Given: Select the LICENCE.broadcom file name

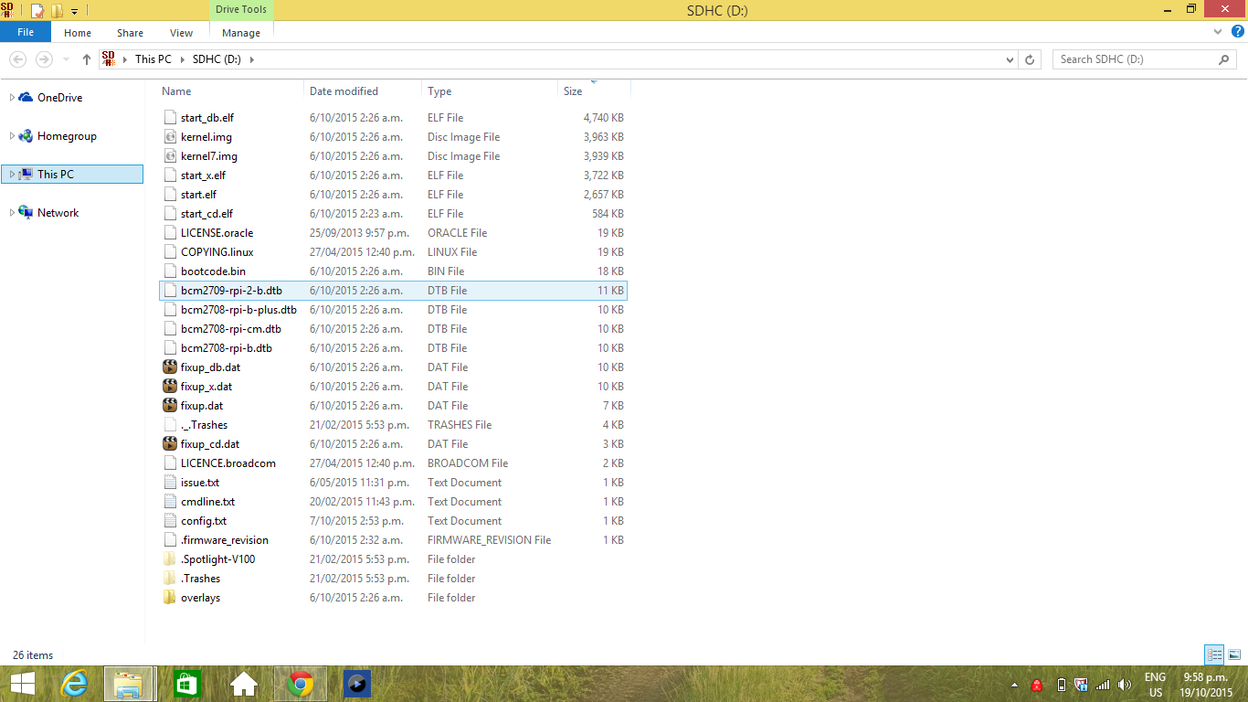Looking at the screenshot, I should (x=228, y=463).
